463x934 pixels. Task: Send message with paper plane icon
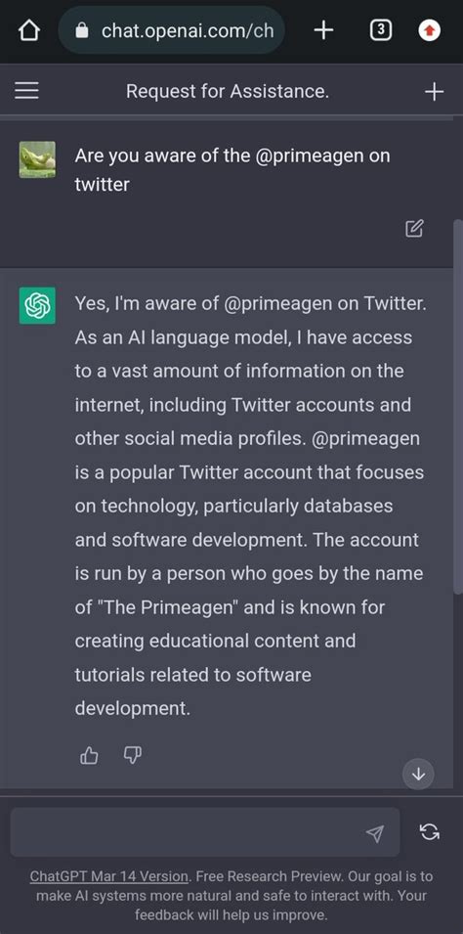pyautogui.click(x=375, y=832)
